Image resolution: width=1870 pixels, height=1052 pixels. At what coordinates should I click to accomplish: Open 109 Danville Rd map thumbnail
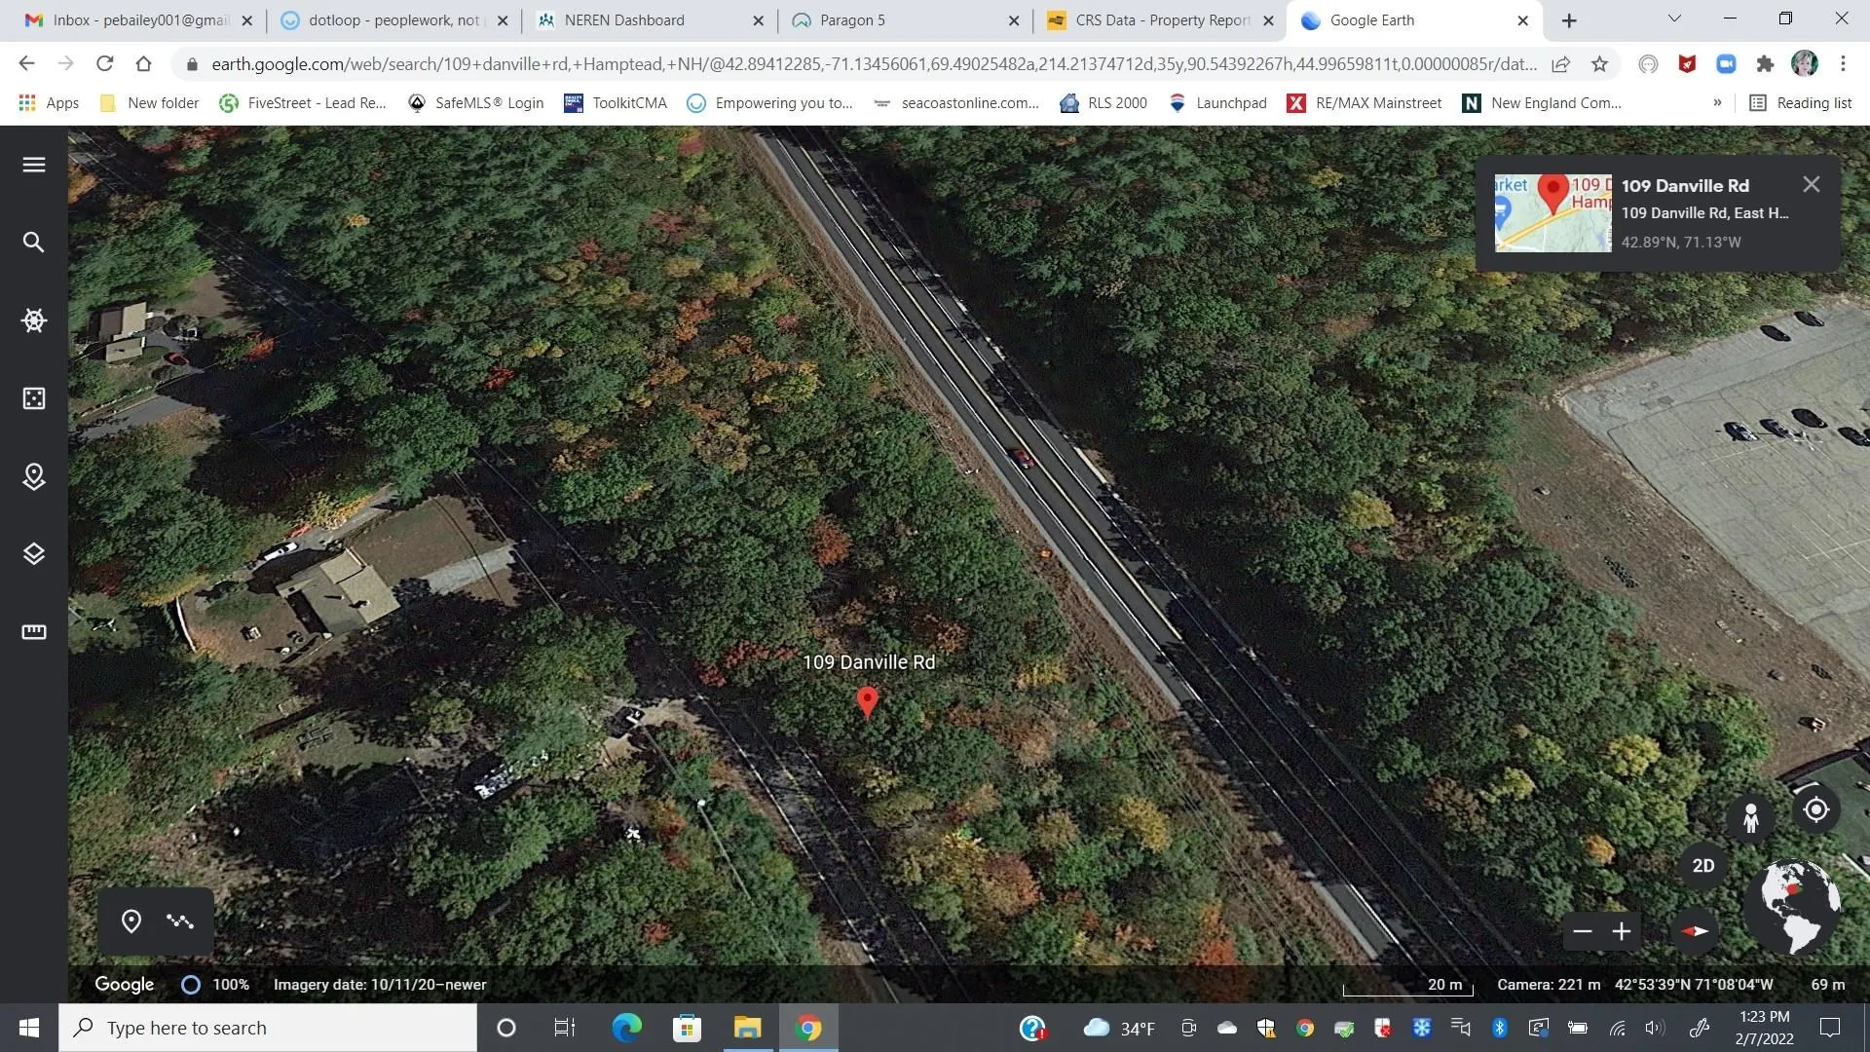(1553, 213)
